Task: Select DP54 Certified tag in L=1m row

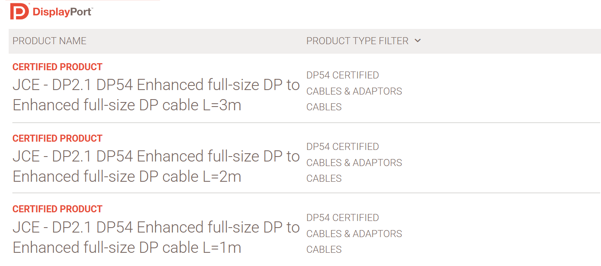Action: tap(342, 218)
